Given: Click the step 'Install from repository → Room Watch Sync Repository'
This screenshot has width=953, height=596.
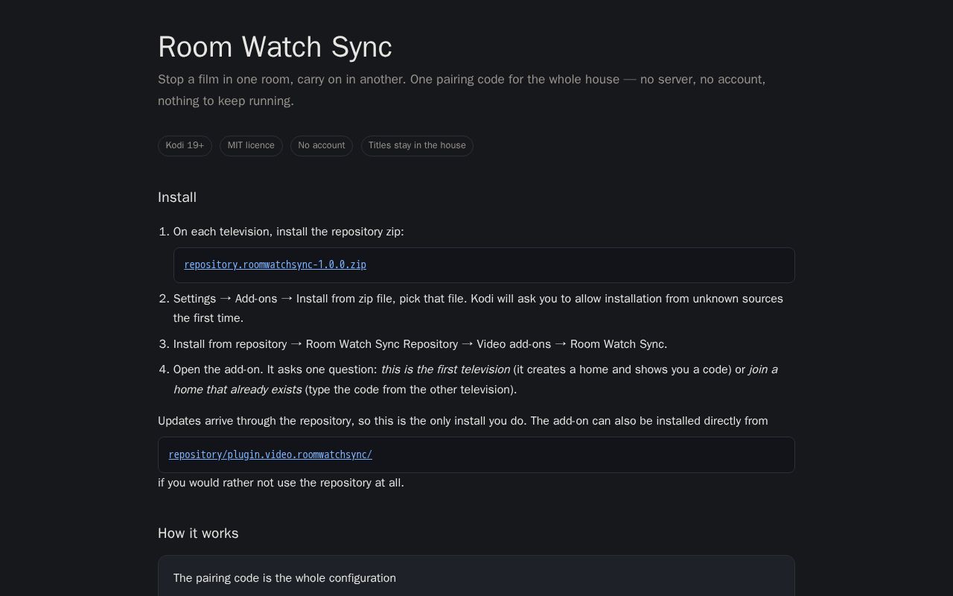Looking at the screenshot, I should coord(420,344).
